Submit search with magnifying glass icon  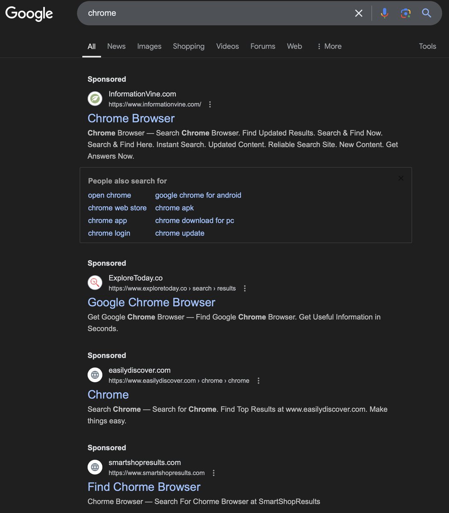(x=426, y=13)
